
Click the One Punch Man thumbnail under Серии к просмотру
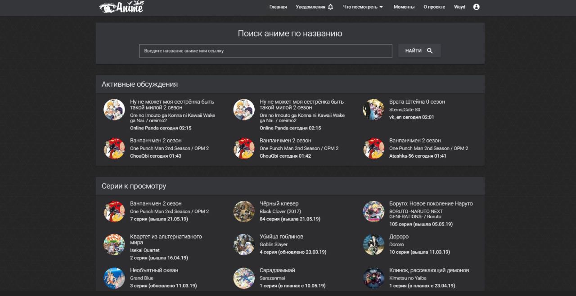pyautogui.click(x=114, y=211)
